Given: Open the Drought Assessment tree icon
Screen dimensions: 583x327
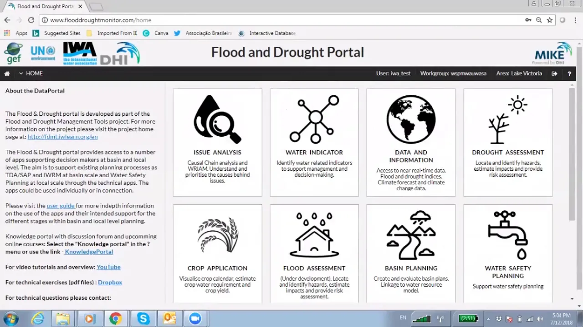Looking at the screenshot, I should point(508,120).
